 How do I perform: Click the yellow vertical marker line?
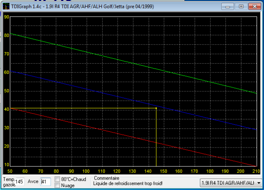156,140
